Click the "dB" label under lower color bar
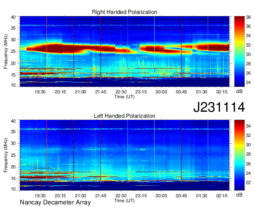 [x=239, y=195]
